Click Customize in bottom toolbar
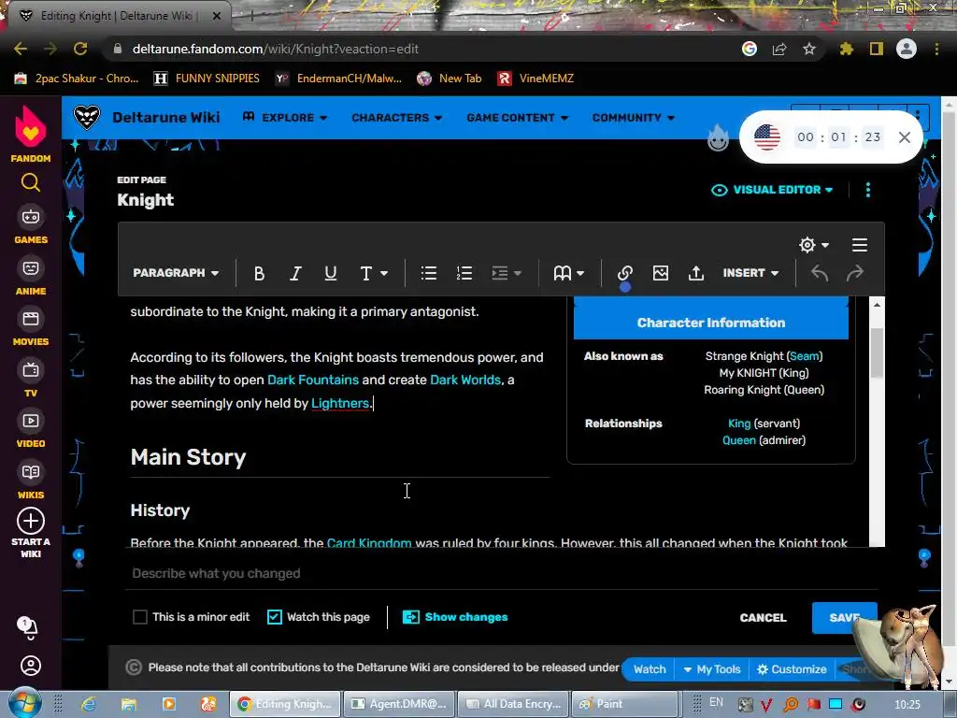This screenshot has height=718, width=957. 792,669
